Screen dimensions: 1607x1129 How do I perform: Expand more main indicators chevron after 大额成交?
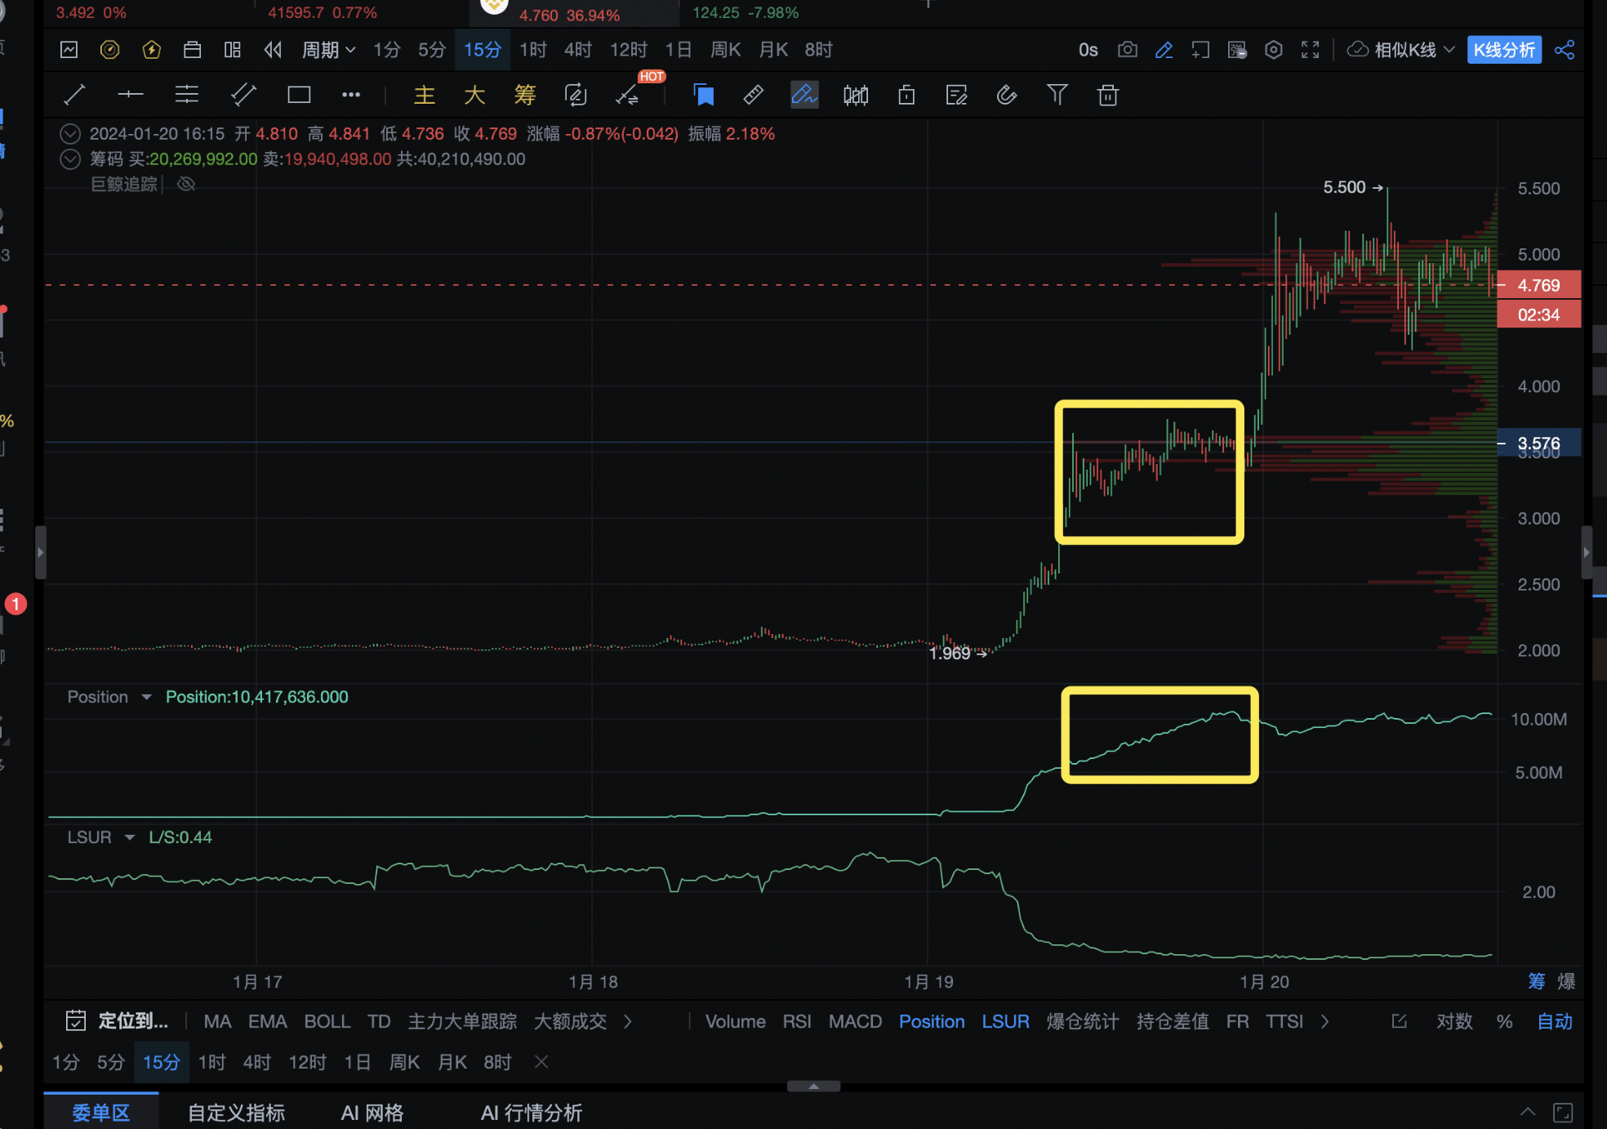pyautogui.click(x=627, y=1021)
